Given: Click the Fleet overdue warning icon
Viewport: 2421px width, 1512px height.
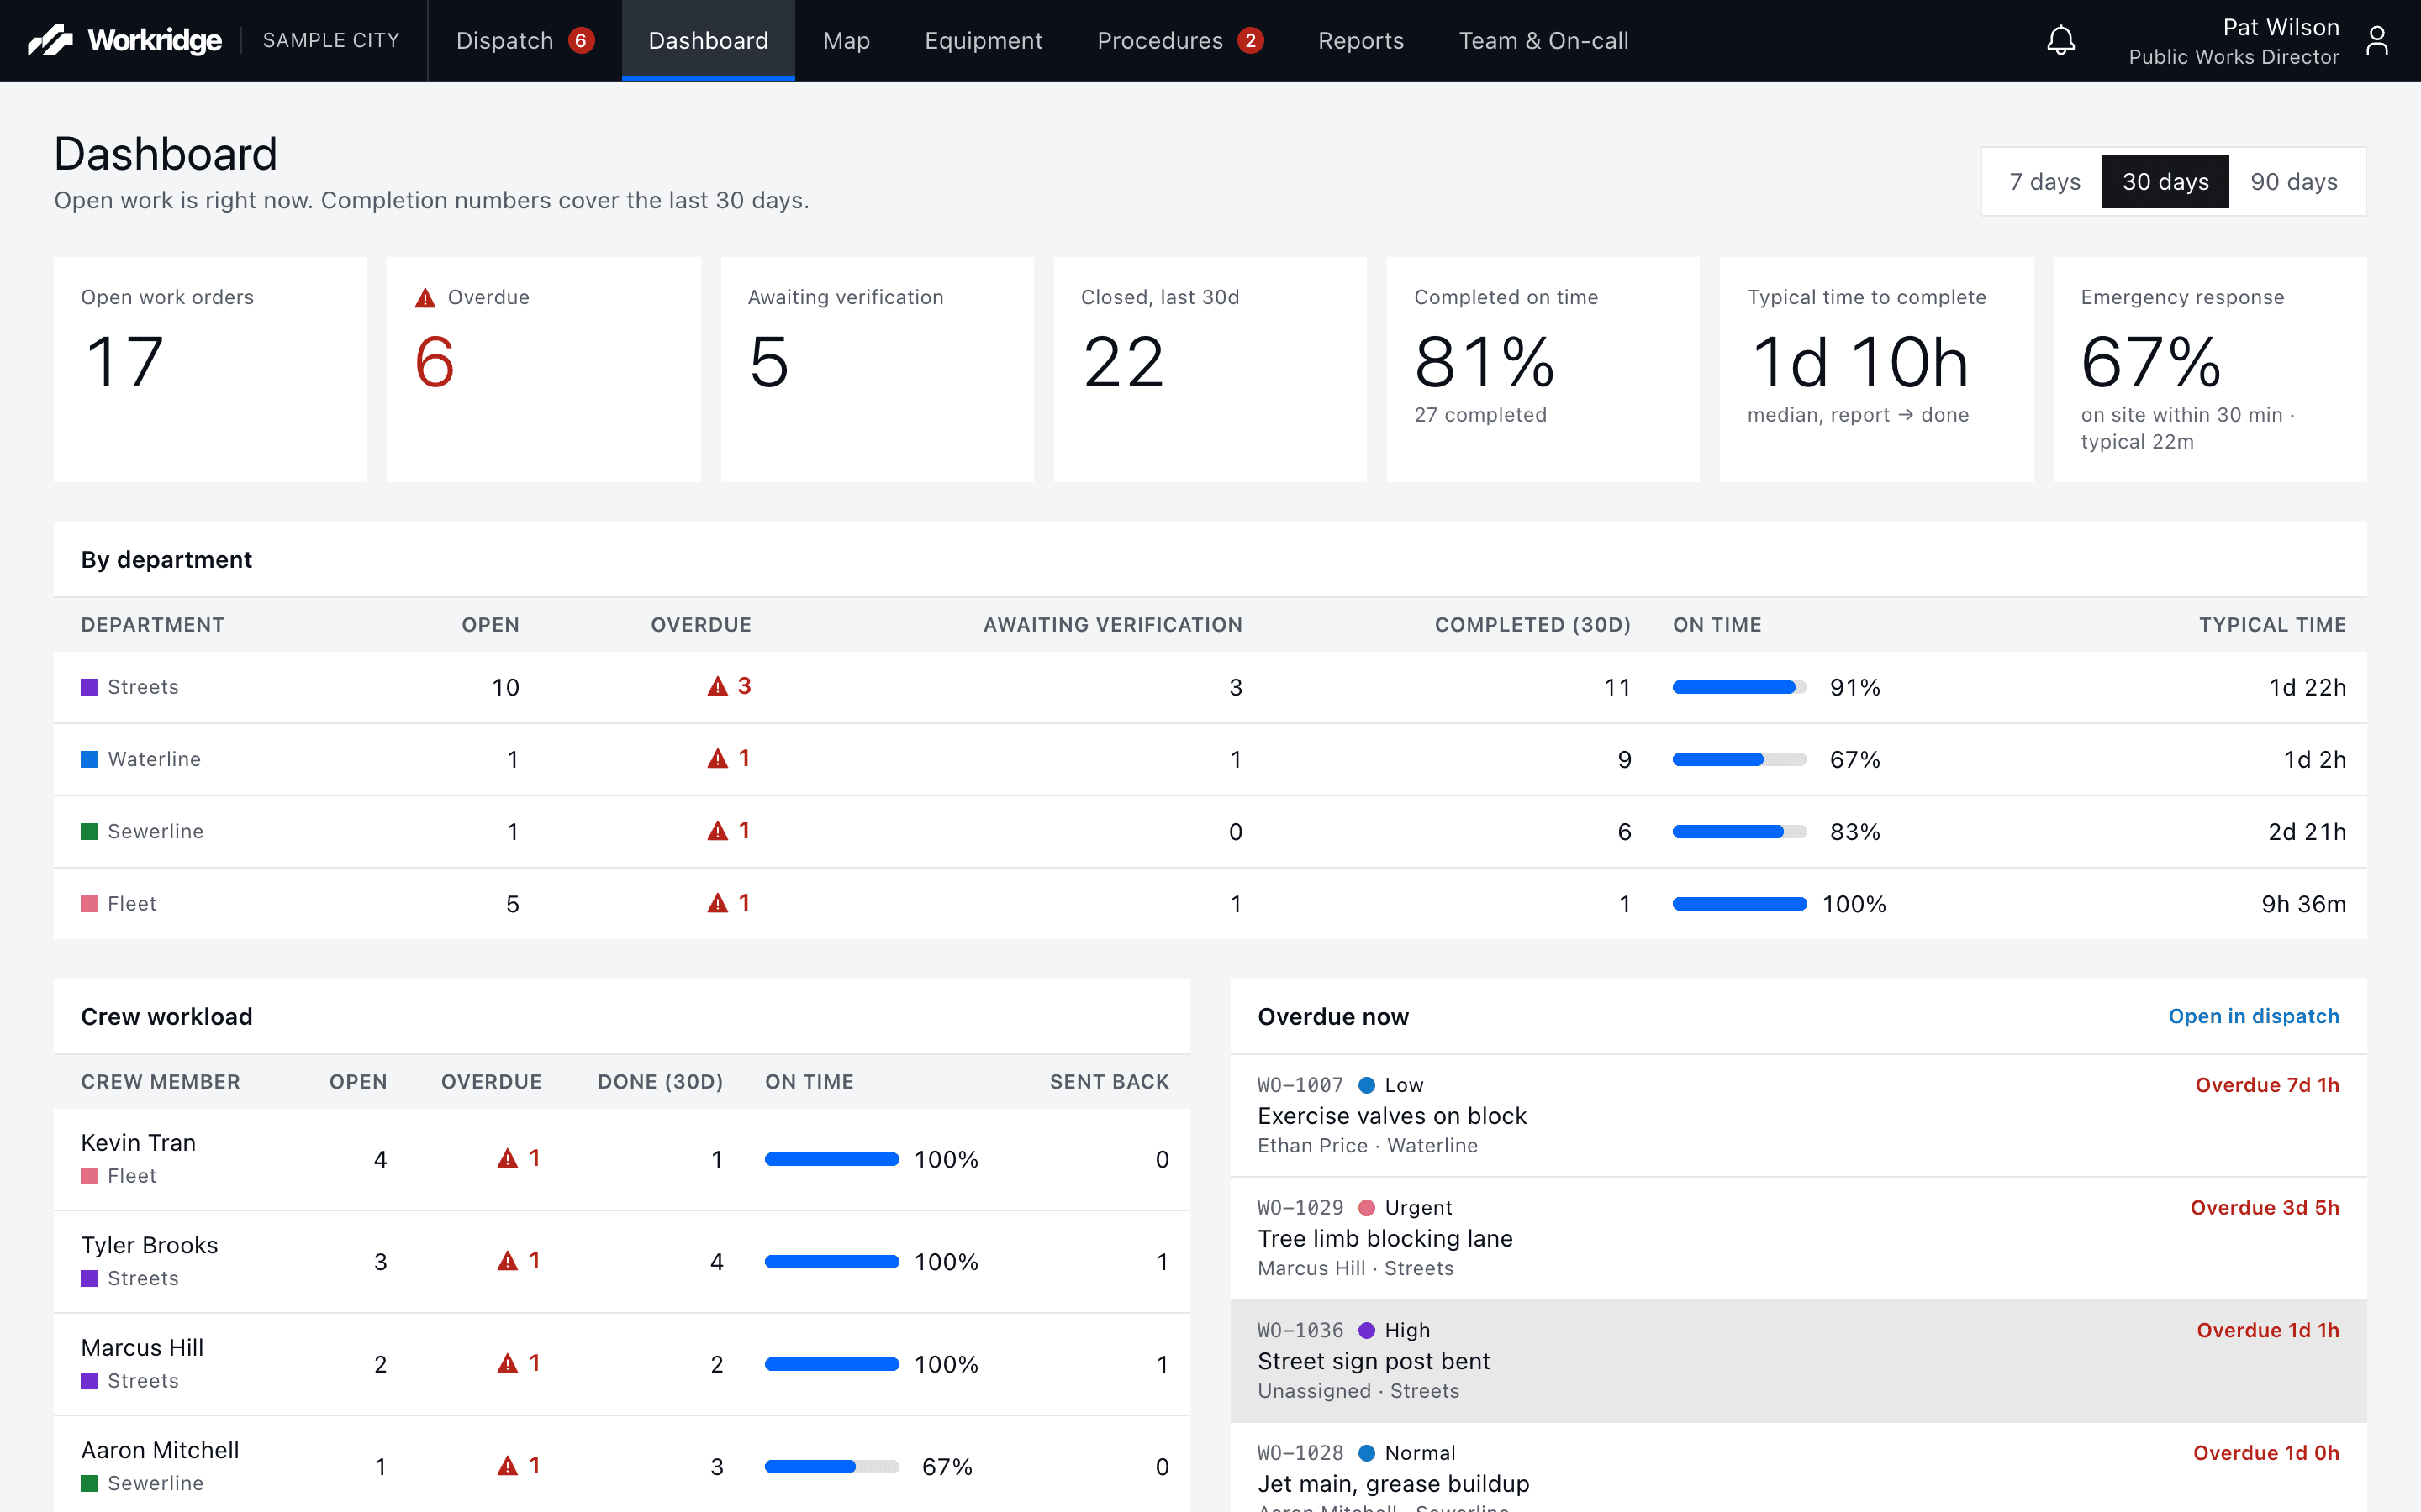Looking at the screenshot, I should pos(717,902).
